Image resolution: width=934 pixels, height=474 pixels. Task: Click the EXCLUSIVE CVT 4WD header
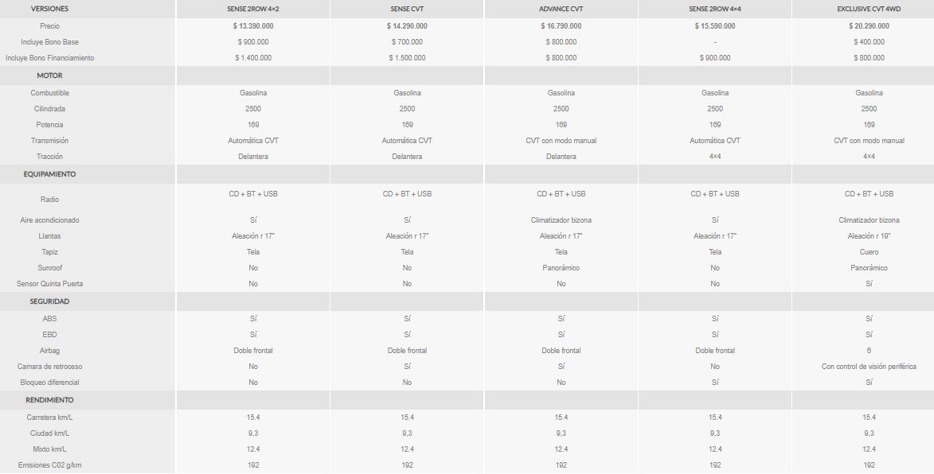coord(869,9)
